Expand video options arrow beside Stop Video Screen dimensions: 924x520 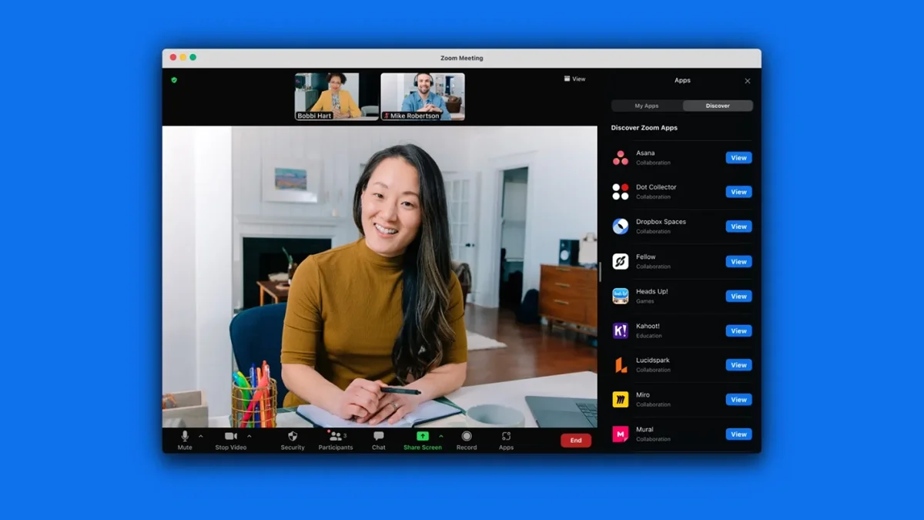pos(249,436)
